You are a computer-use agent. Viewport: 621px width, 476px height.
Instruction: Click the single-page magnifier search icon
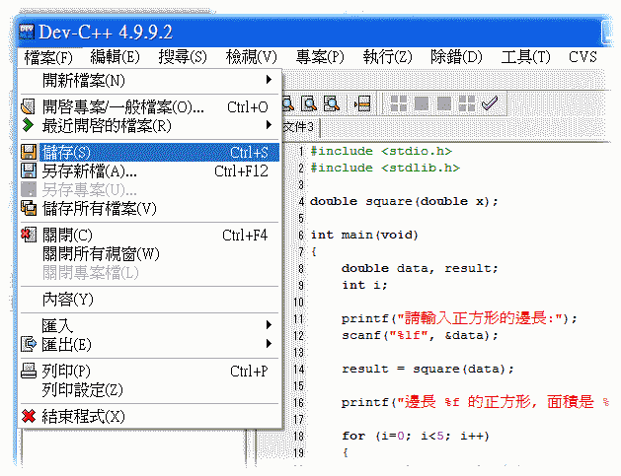(x=309, y=103)
